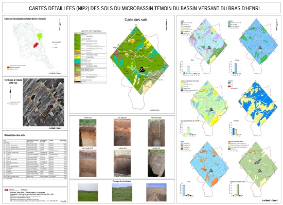The image size is (283, 205).
Task: Open the grassy hill landscape photo under blue sky
Action: pyautogui.click(x=122, y=192)
